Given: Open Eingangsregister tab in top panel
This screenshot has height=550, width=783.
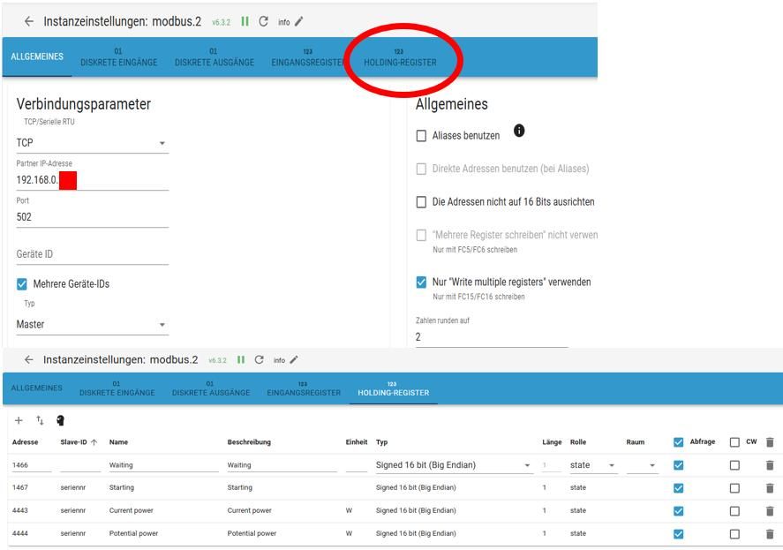Looking at the screenshot, I should coord(307,57).
